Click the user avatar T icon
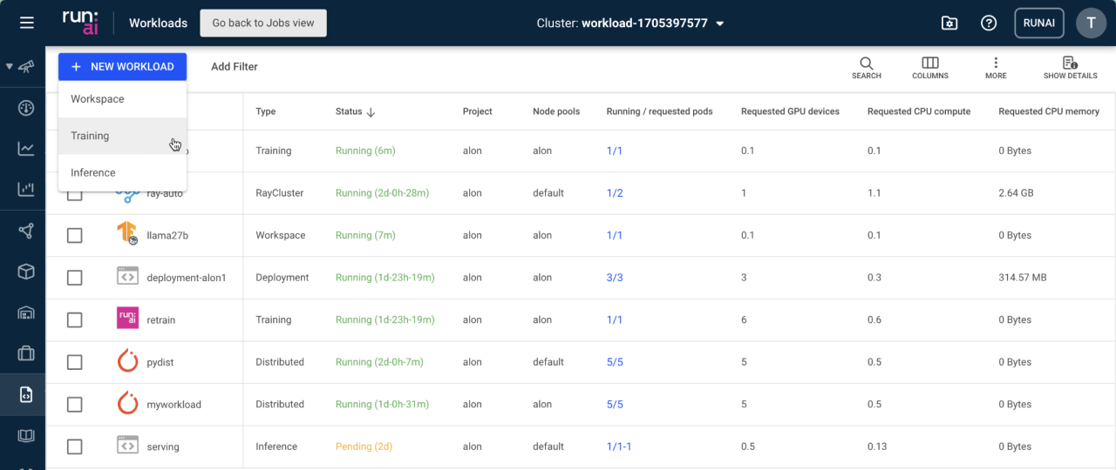Viewport: 1116px width, 470px height. [x=1091, y=23]
